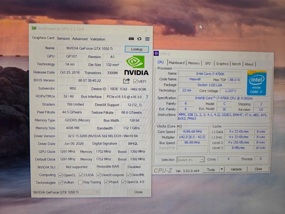Screen dimensions: 285x214
Task: Enable the Ray Tracing checkbox
Action: pyautogui.click(x=80, y=182)
